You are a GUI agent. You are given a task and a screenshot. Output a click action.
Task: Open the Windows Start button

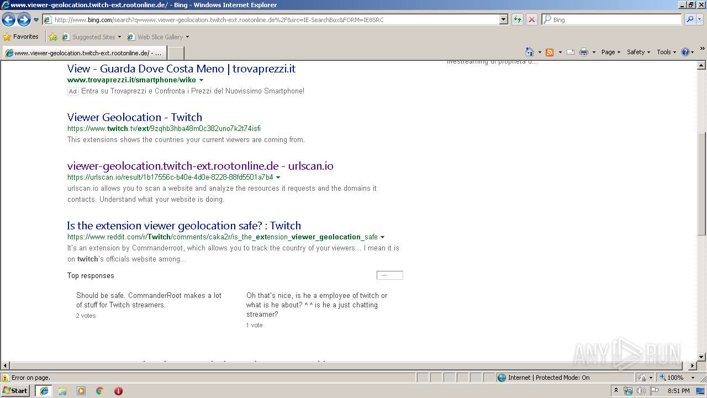(15, 390)
